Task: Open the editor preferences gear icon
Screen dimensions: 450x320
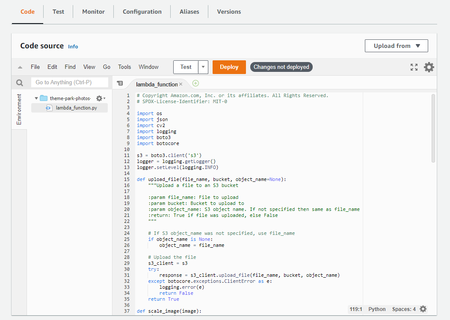Action: (x=429, y=67)
